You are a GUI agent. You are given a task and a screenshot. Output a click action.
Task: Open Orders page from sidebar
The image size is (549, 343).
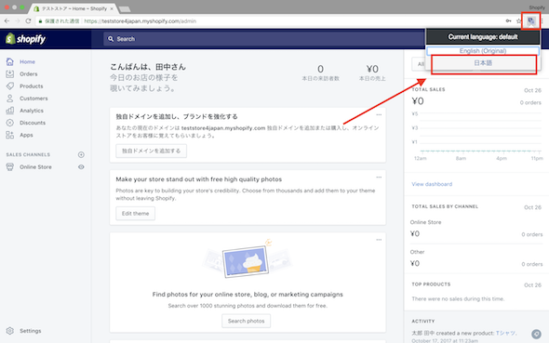pyautogui.click(x=28, y=73)
